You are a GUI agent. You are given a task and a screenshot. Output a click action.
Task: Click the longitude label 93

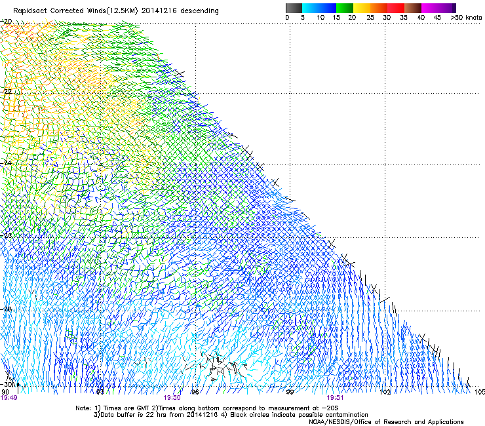[100, 392]
